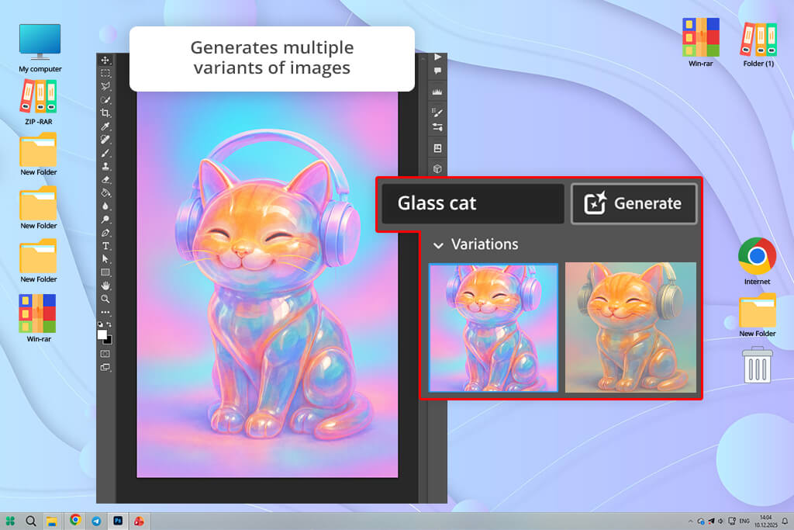Image resolution: width=794 pixels, height=530 pixels.
Task: Collapse the Variations section
Action: tap(439, 245)
